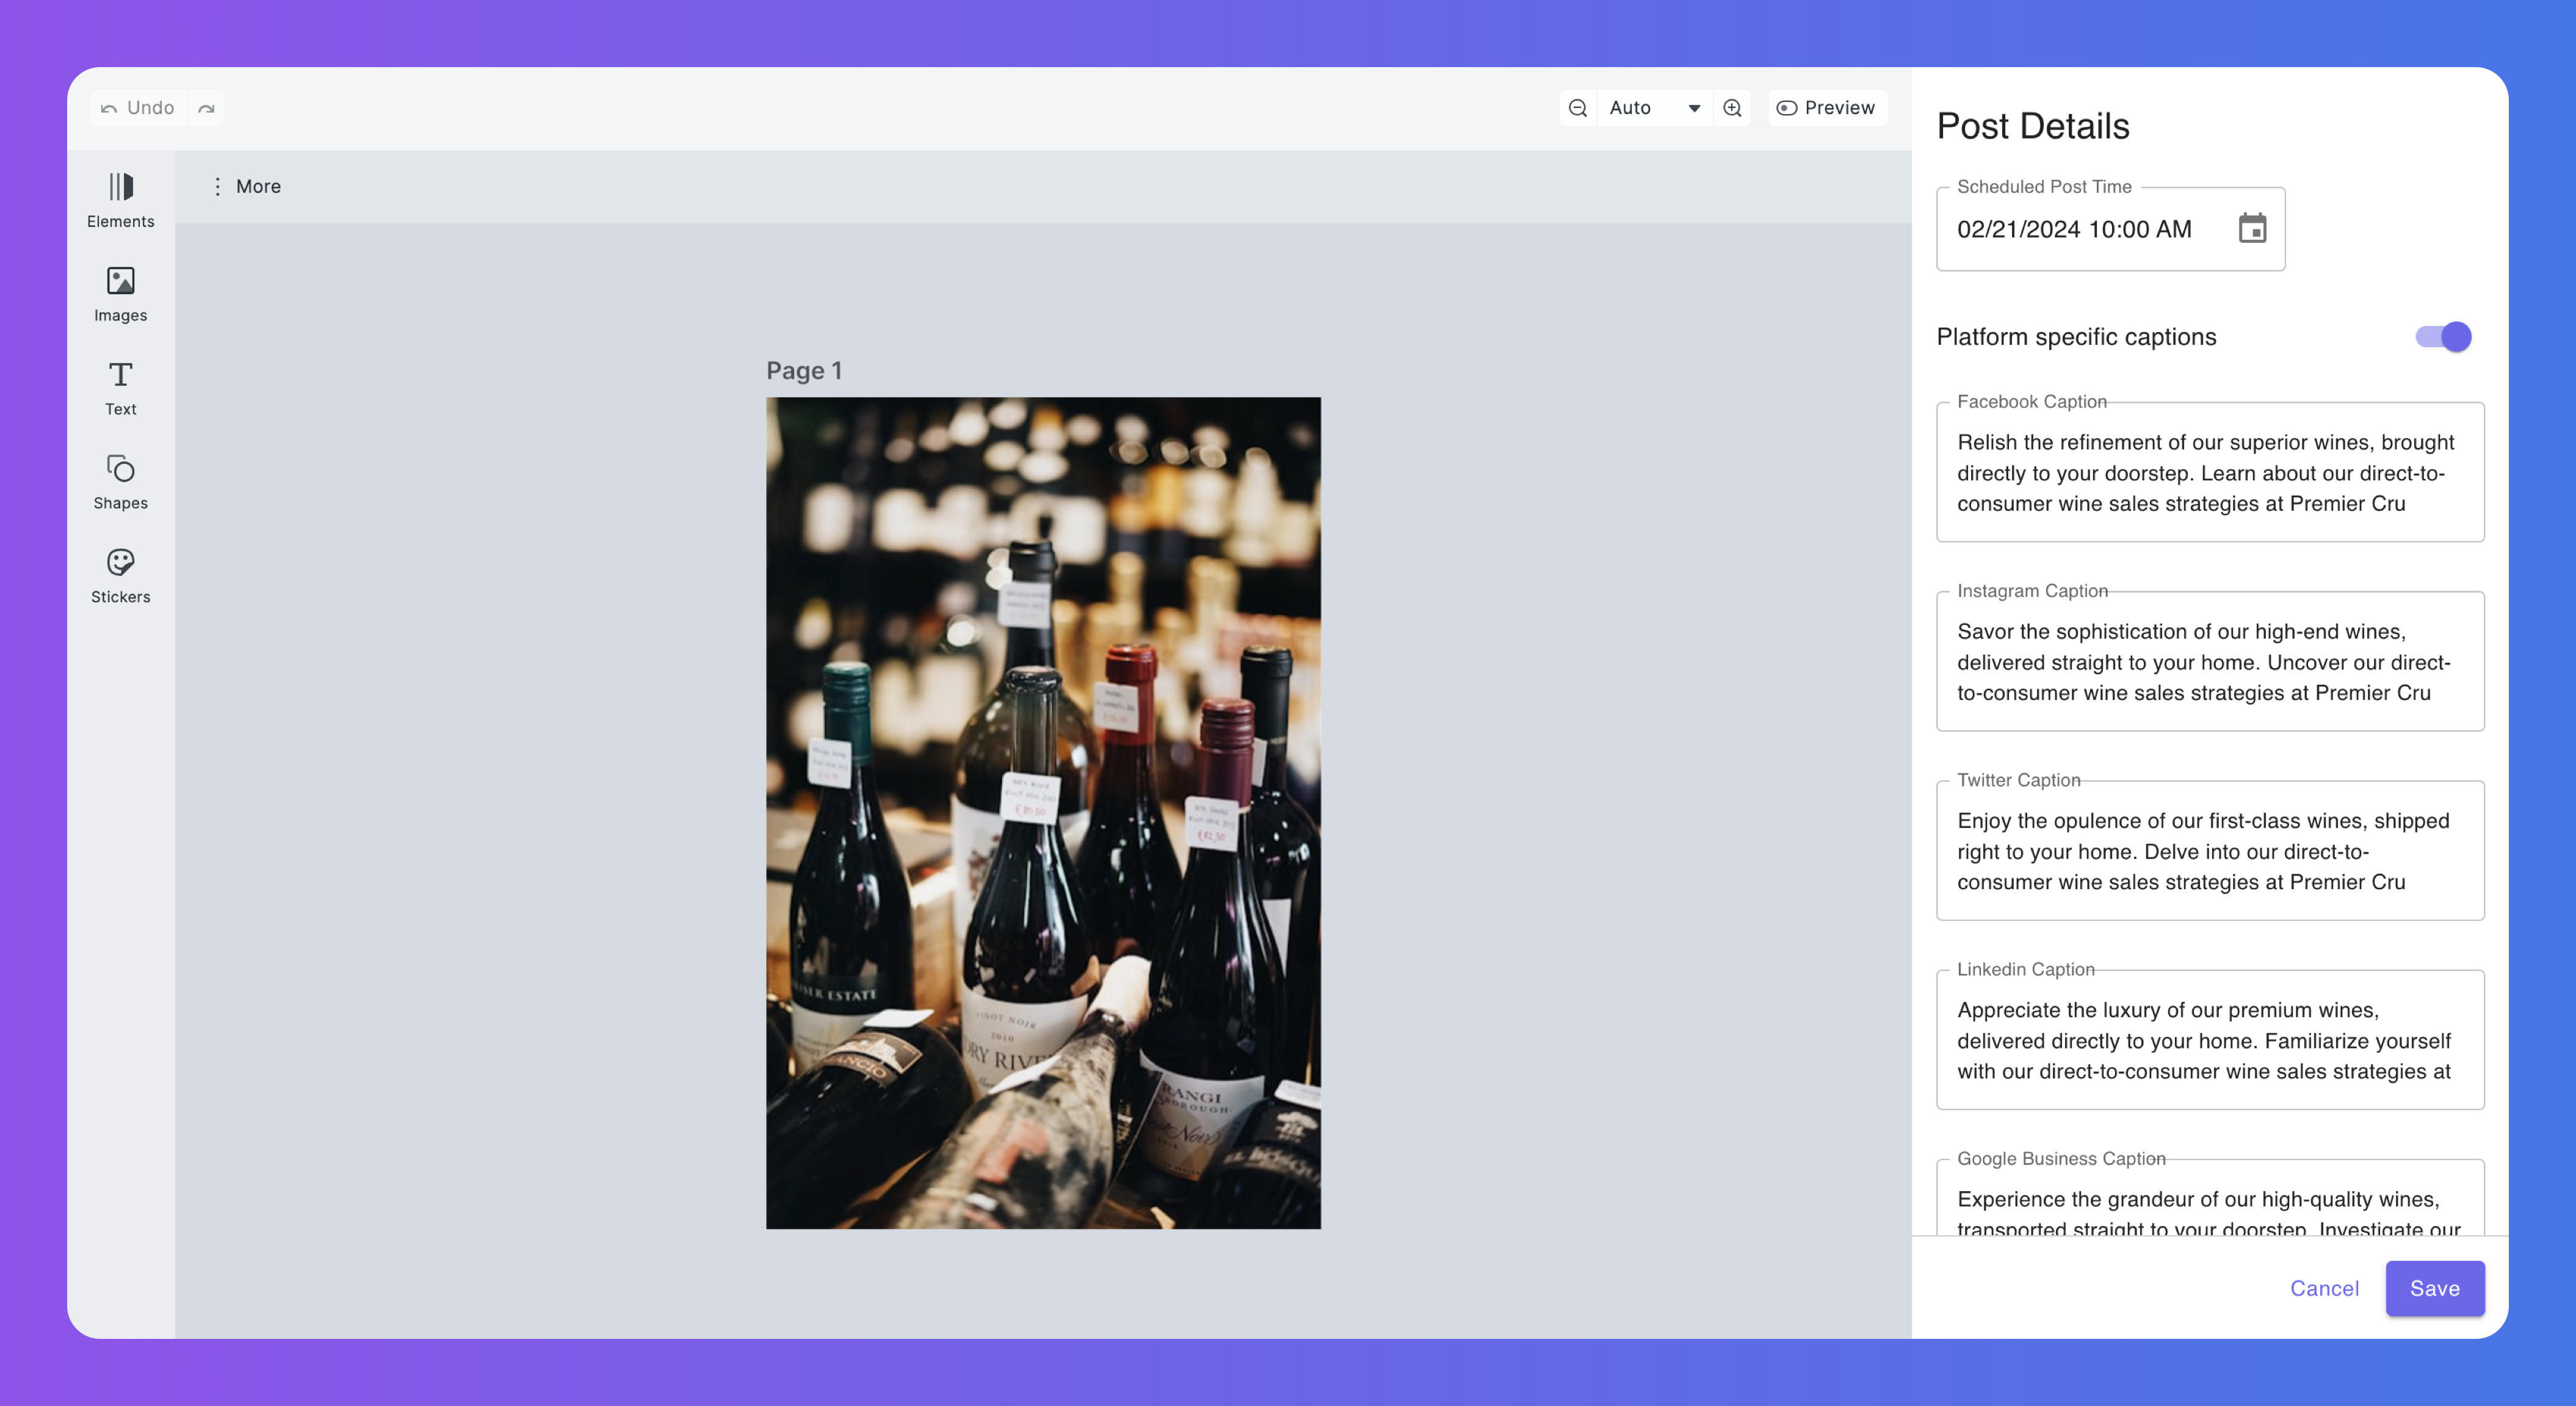
Task: Disable Platform specific captions toggle
Action: [2443, 337]
